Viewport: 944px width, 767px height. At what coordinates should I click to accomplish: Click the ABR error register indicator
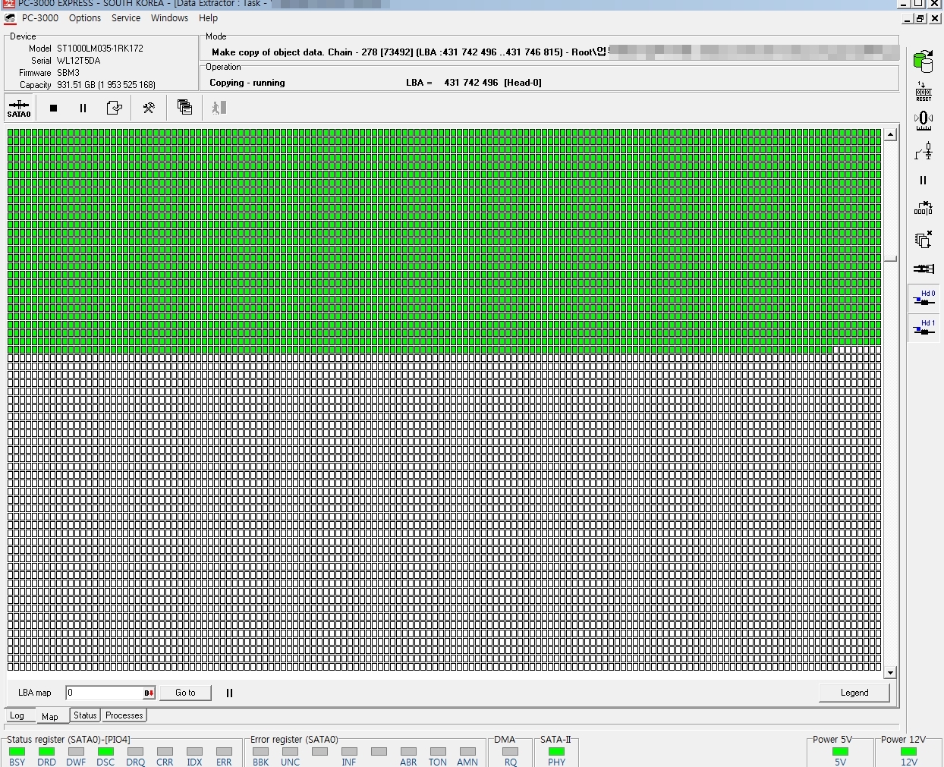[x=408, y=752]
